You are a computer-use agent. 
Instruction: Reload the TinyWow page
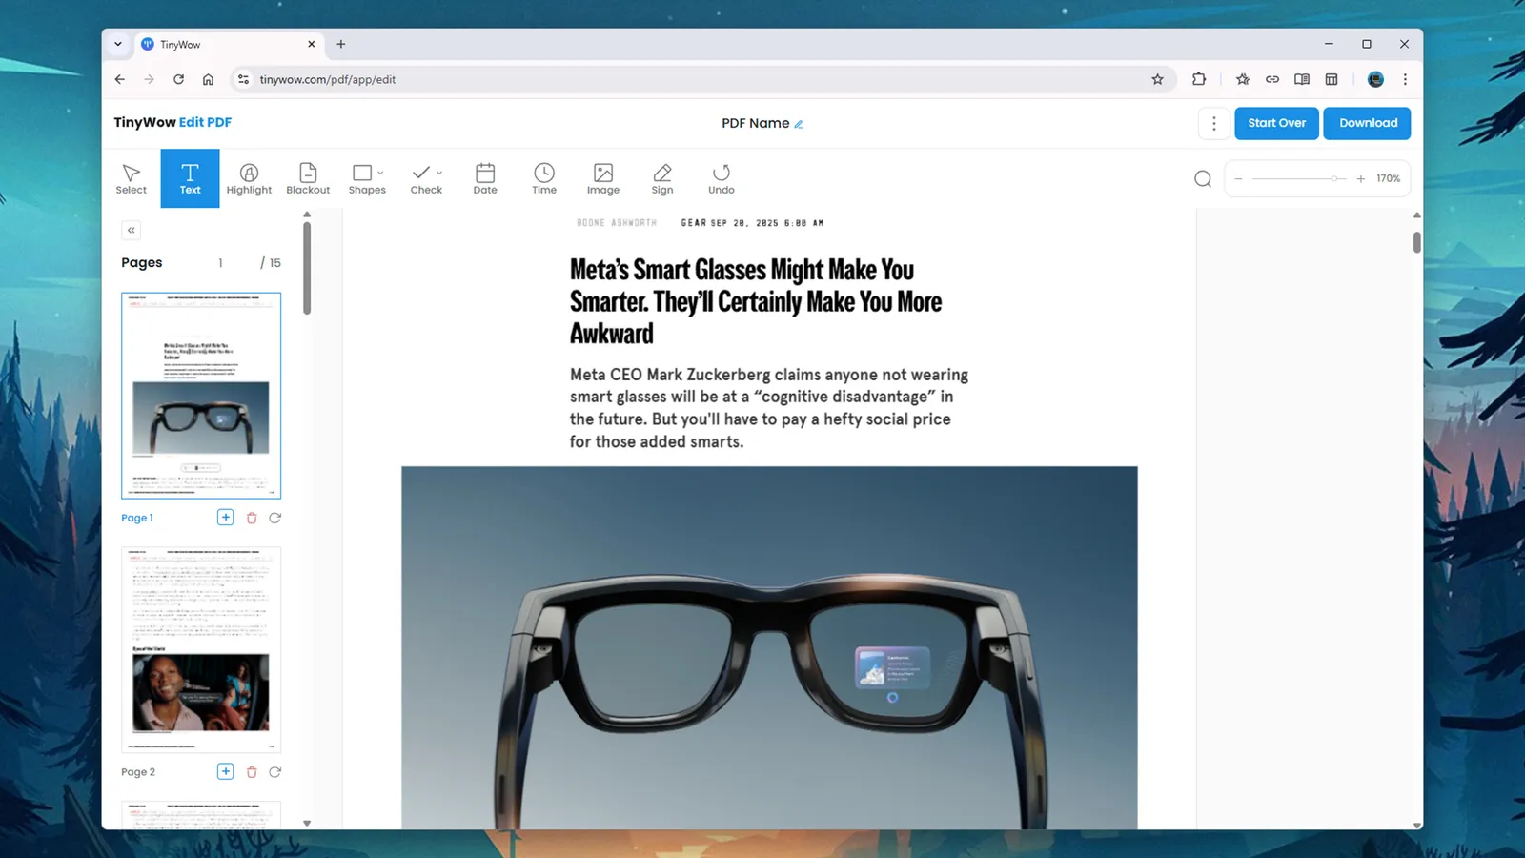tap(178, 79)
